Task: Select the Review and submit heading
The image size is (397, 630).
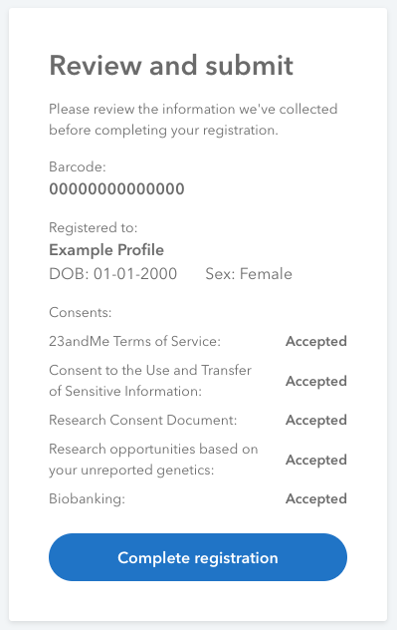Action: [171, 65]
